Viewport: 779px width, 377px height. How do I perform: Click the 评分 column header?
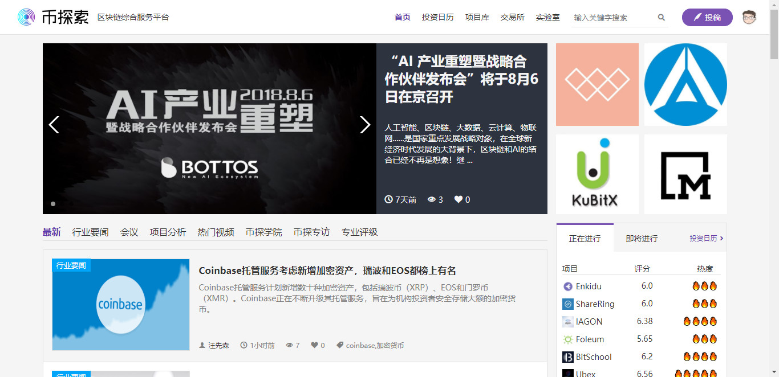click(642, 269)
